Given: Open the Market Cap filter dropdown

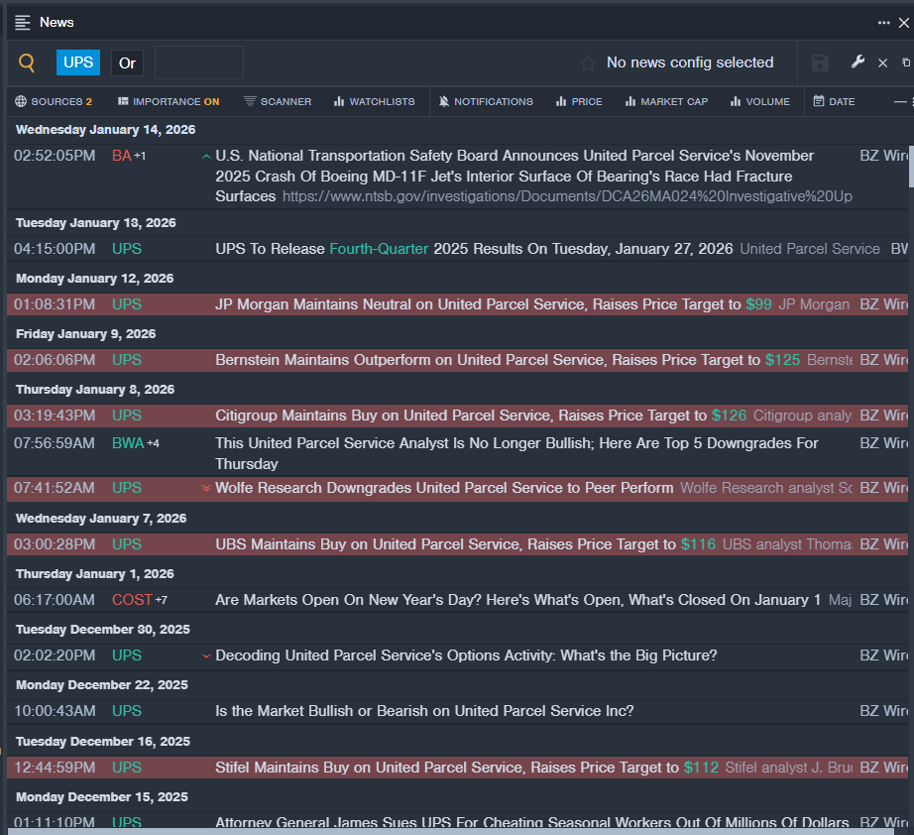Looking at the screenshot, I should tap(666, 101).
